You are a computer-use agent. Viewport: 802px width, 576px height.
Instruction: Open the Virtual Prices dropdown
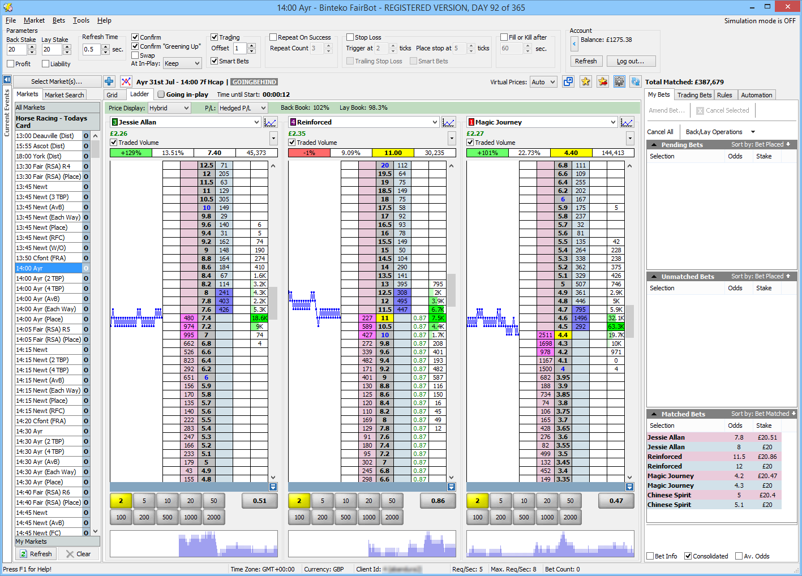click(543, 81)
